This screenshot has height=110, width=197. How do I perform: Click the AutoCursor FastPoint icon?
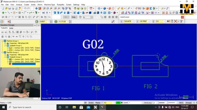coord(168,21)
